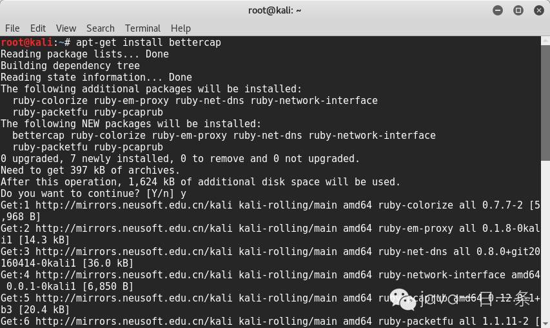Maximize the terminal window
The width and height of the screenshot is (550, 328).
coord(518,10)
